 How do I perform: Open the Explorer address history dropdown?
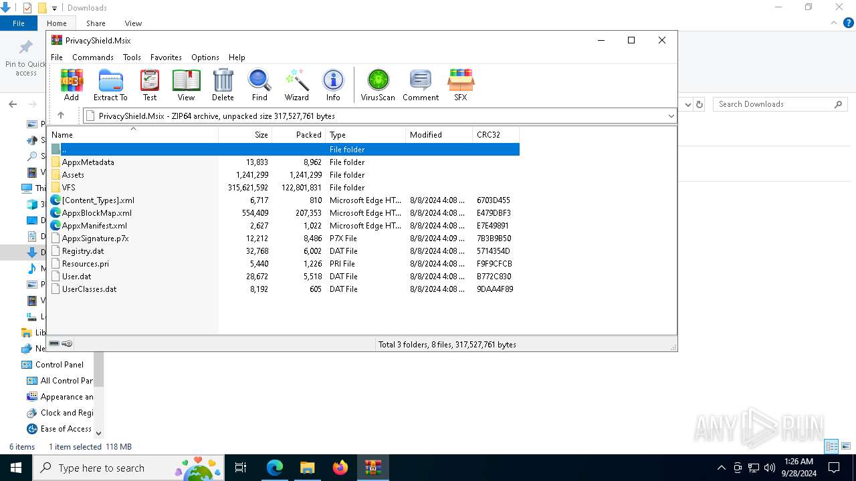[687, 104]
